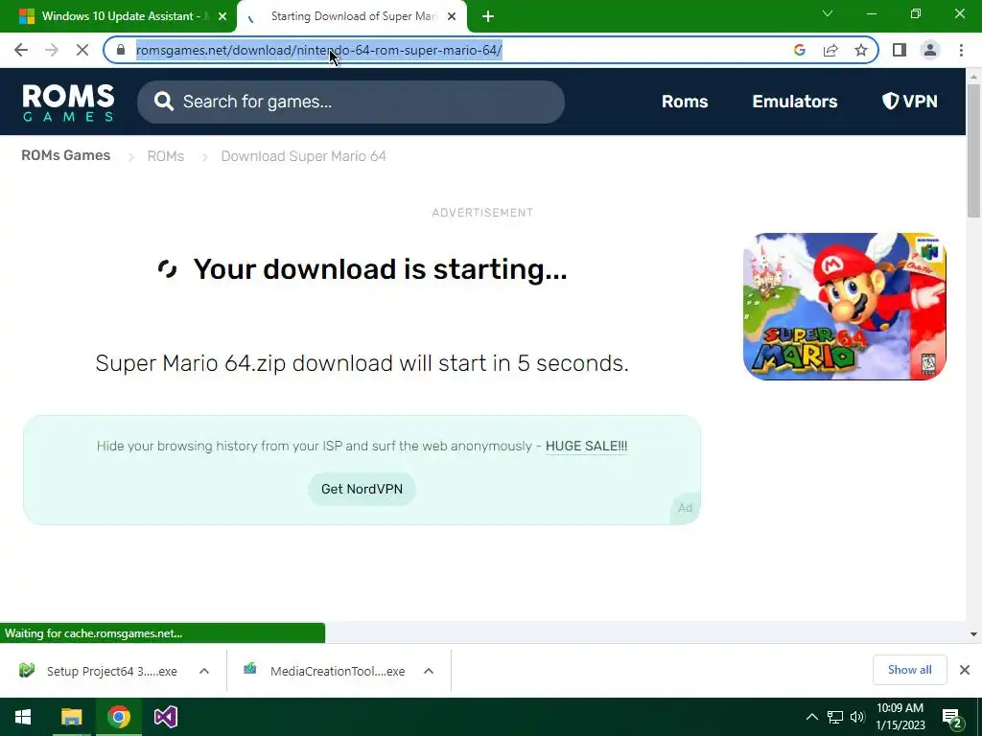Open a new browser tab

488,16
